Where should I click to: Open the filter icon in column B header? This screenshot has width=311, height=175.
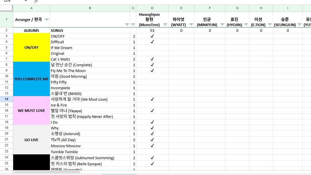[127, 25]
